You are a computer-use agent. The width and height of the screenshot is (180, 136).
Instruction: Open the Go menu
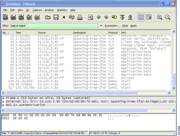click(x=28, y=10)
